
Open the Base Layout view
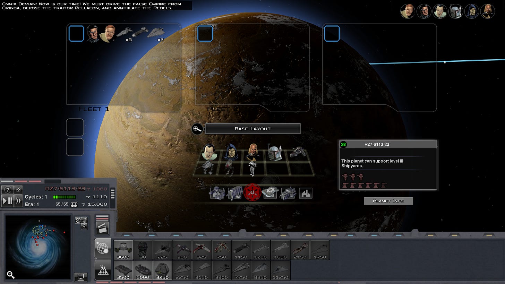coord(252,129)
